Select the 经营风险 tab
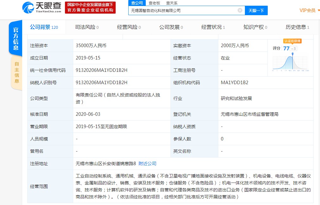Image resolution: width=320 pixels, height=205 pixels. pos(129,27)
